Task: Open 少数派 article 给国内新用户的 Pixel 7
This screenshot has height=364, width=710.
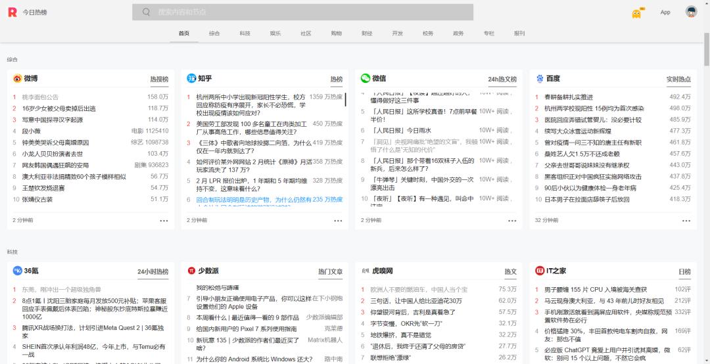Action: 247,329
